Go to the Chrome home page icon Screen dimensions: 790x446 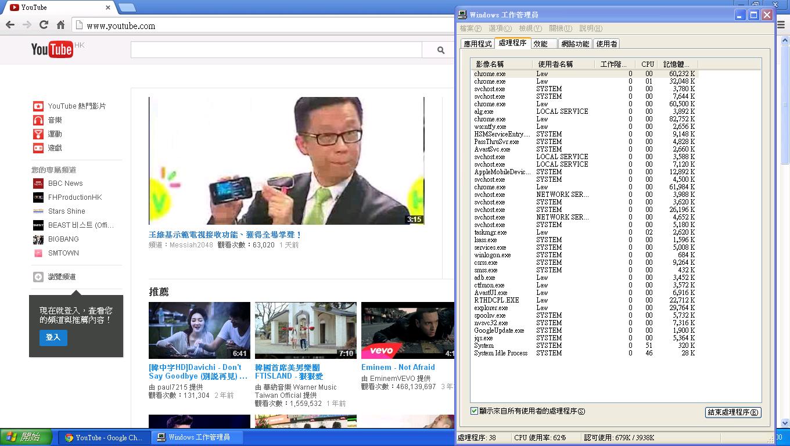tap(60, 25)
